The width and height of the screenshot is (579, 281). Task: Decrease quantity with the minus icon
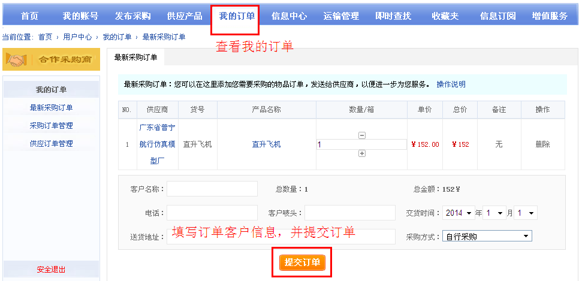362,135
